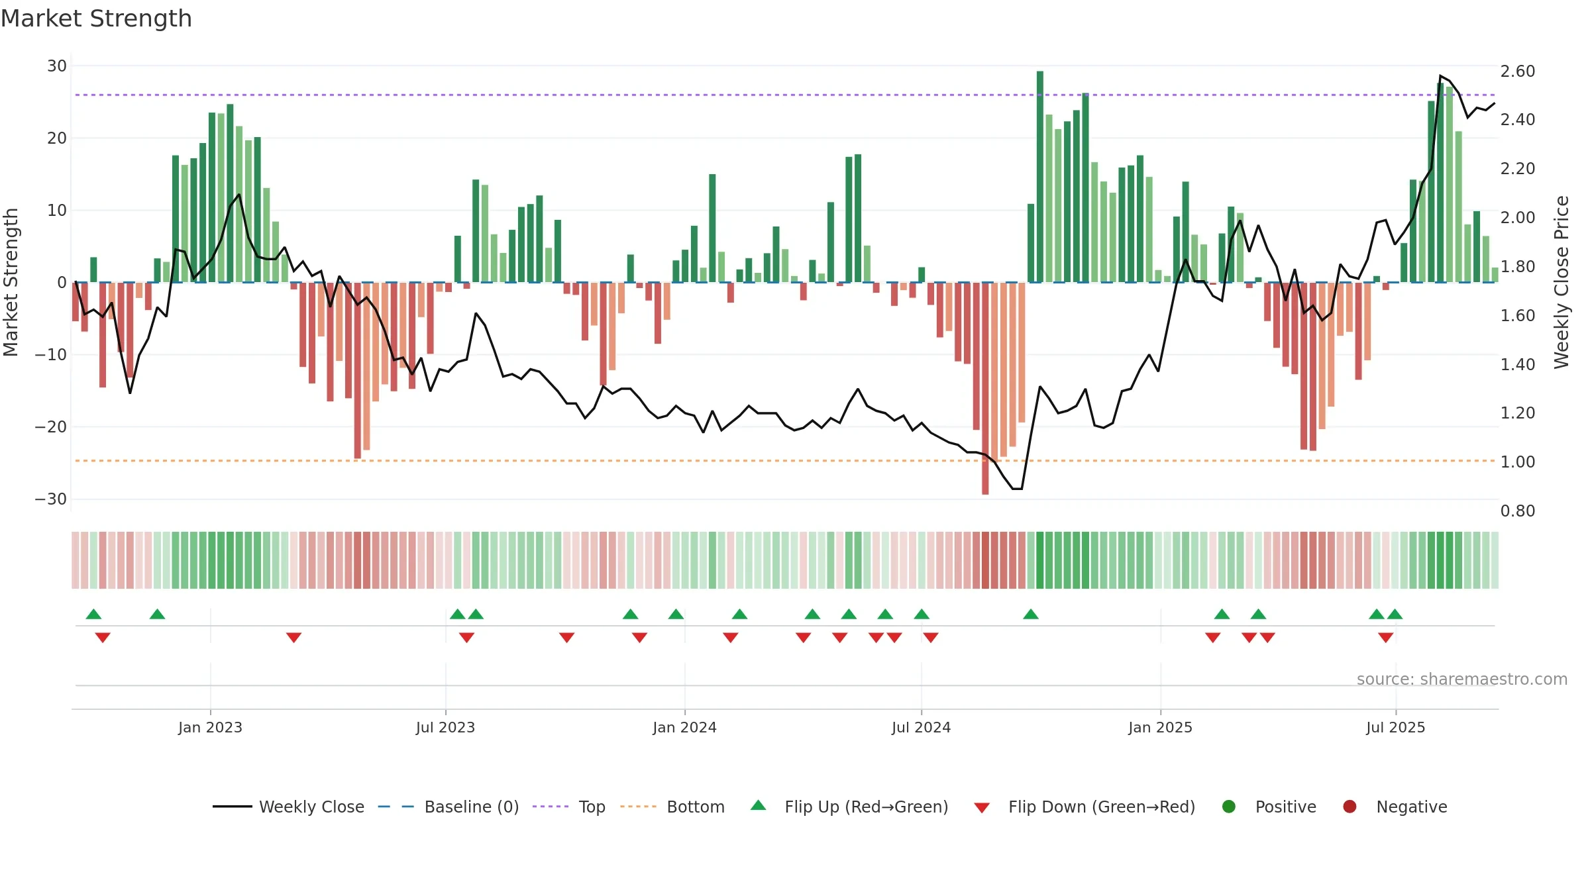The height and width of the screenshot is (894, 1590).
Task: Click the purple dotted Top line legend swatch
Action: pos(551,807)
